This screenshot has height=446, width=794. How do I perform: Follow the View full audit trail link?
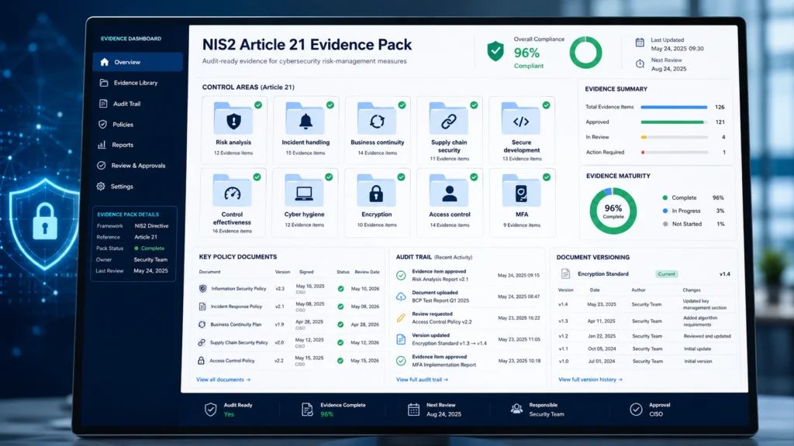click(x=422, y=379)
